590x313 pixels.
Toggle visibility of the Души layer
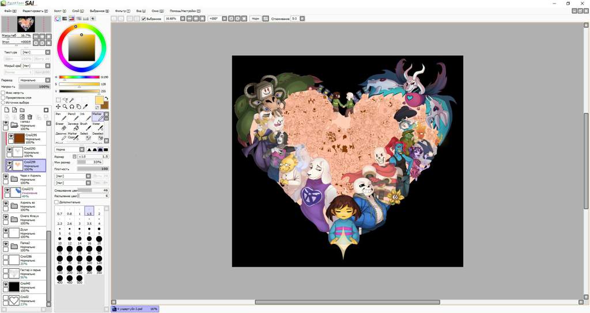coord(6,230)
